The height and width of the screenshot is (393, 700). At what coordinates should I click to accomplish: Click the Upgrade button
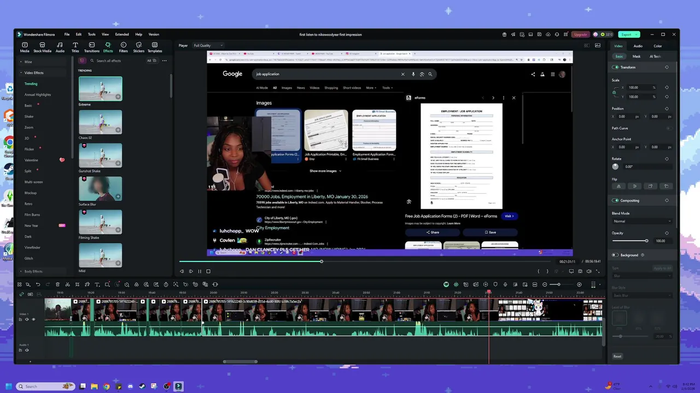[580, 34]
